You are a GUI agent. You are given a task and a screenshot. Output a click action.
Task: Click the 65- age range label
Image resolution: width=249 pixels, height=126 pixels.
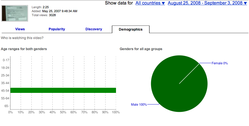[6, 106]
